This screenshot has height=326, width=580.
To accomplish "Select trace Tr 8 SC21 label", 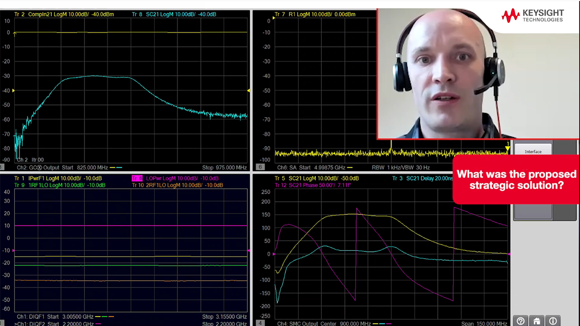I will 174,14.
